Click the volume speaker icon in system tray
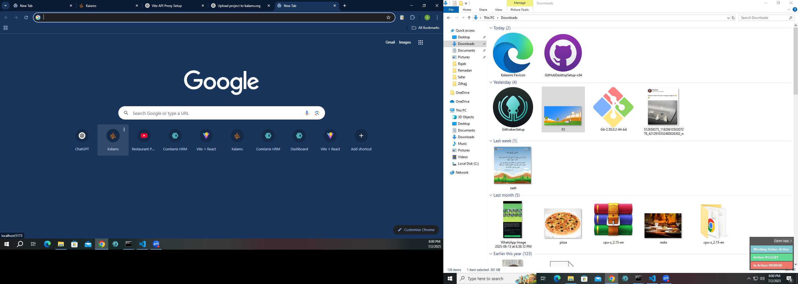 [762, 278]
